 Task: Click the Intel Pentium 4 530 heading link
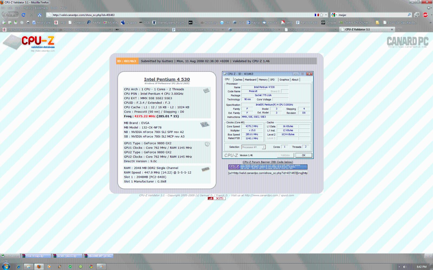point(167,79)
